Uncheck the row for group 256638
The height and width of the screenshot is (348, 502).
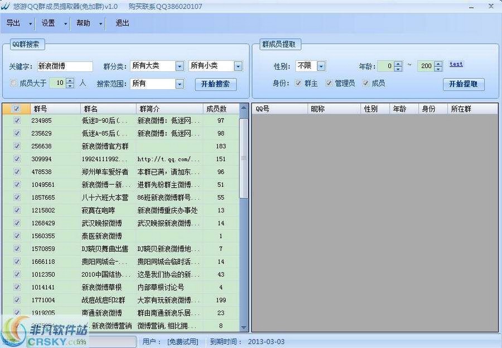[17, 146]
